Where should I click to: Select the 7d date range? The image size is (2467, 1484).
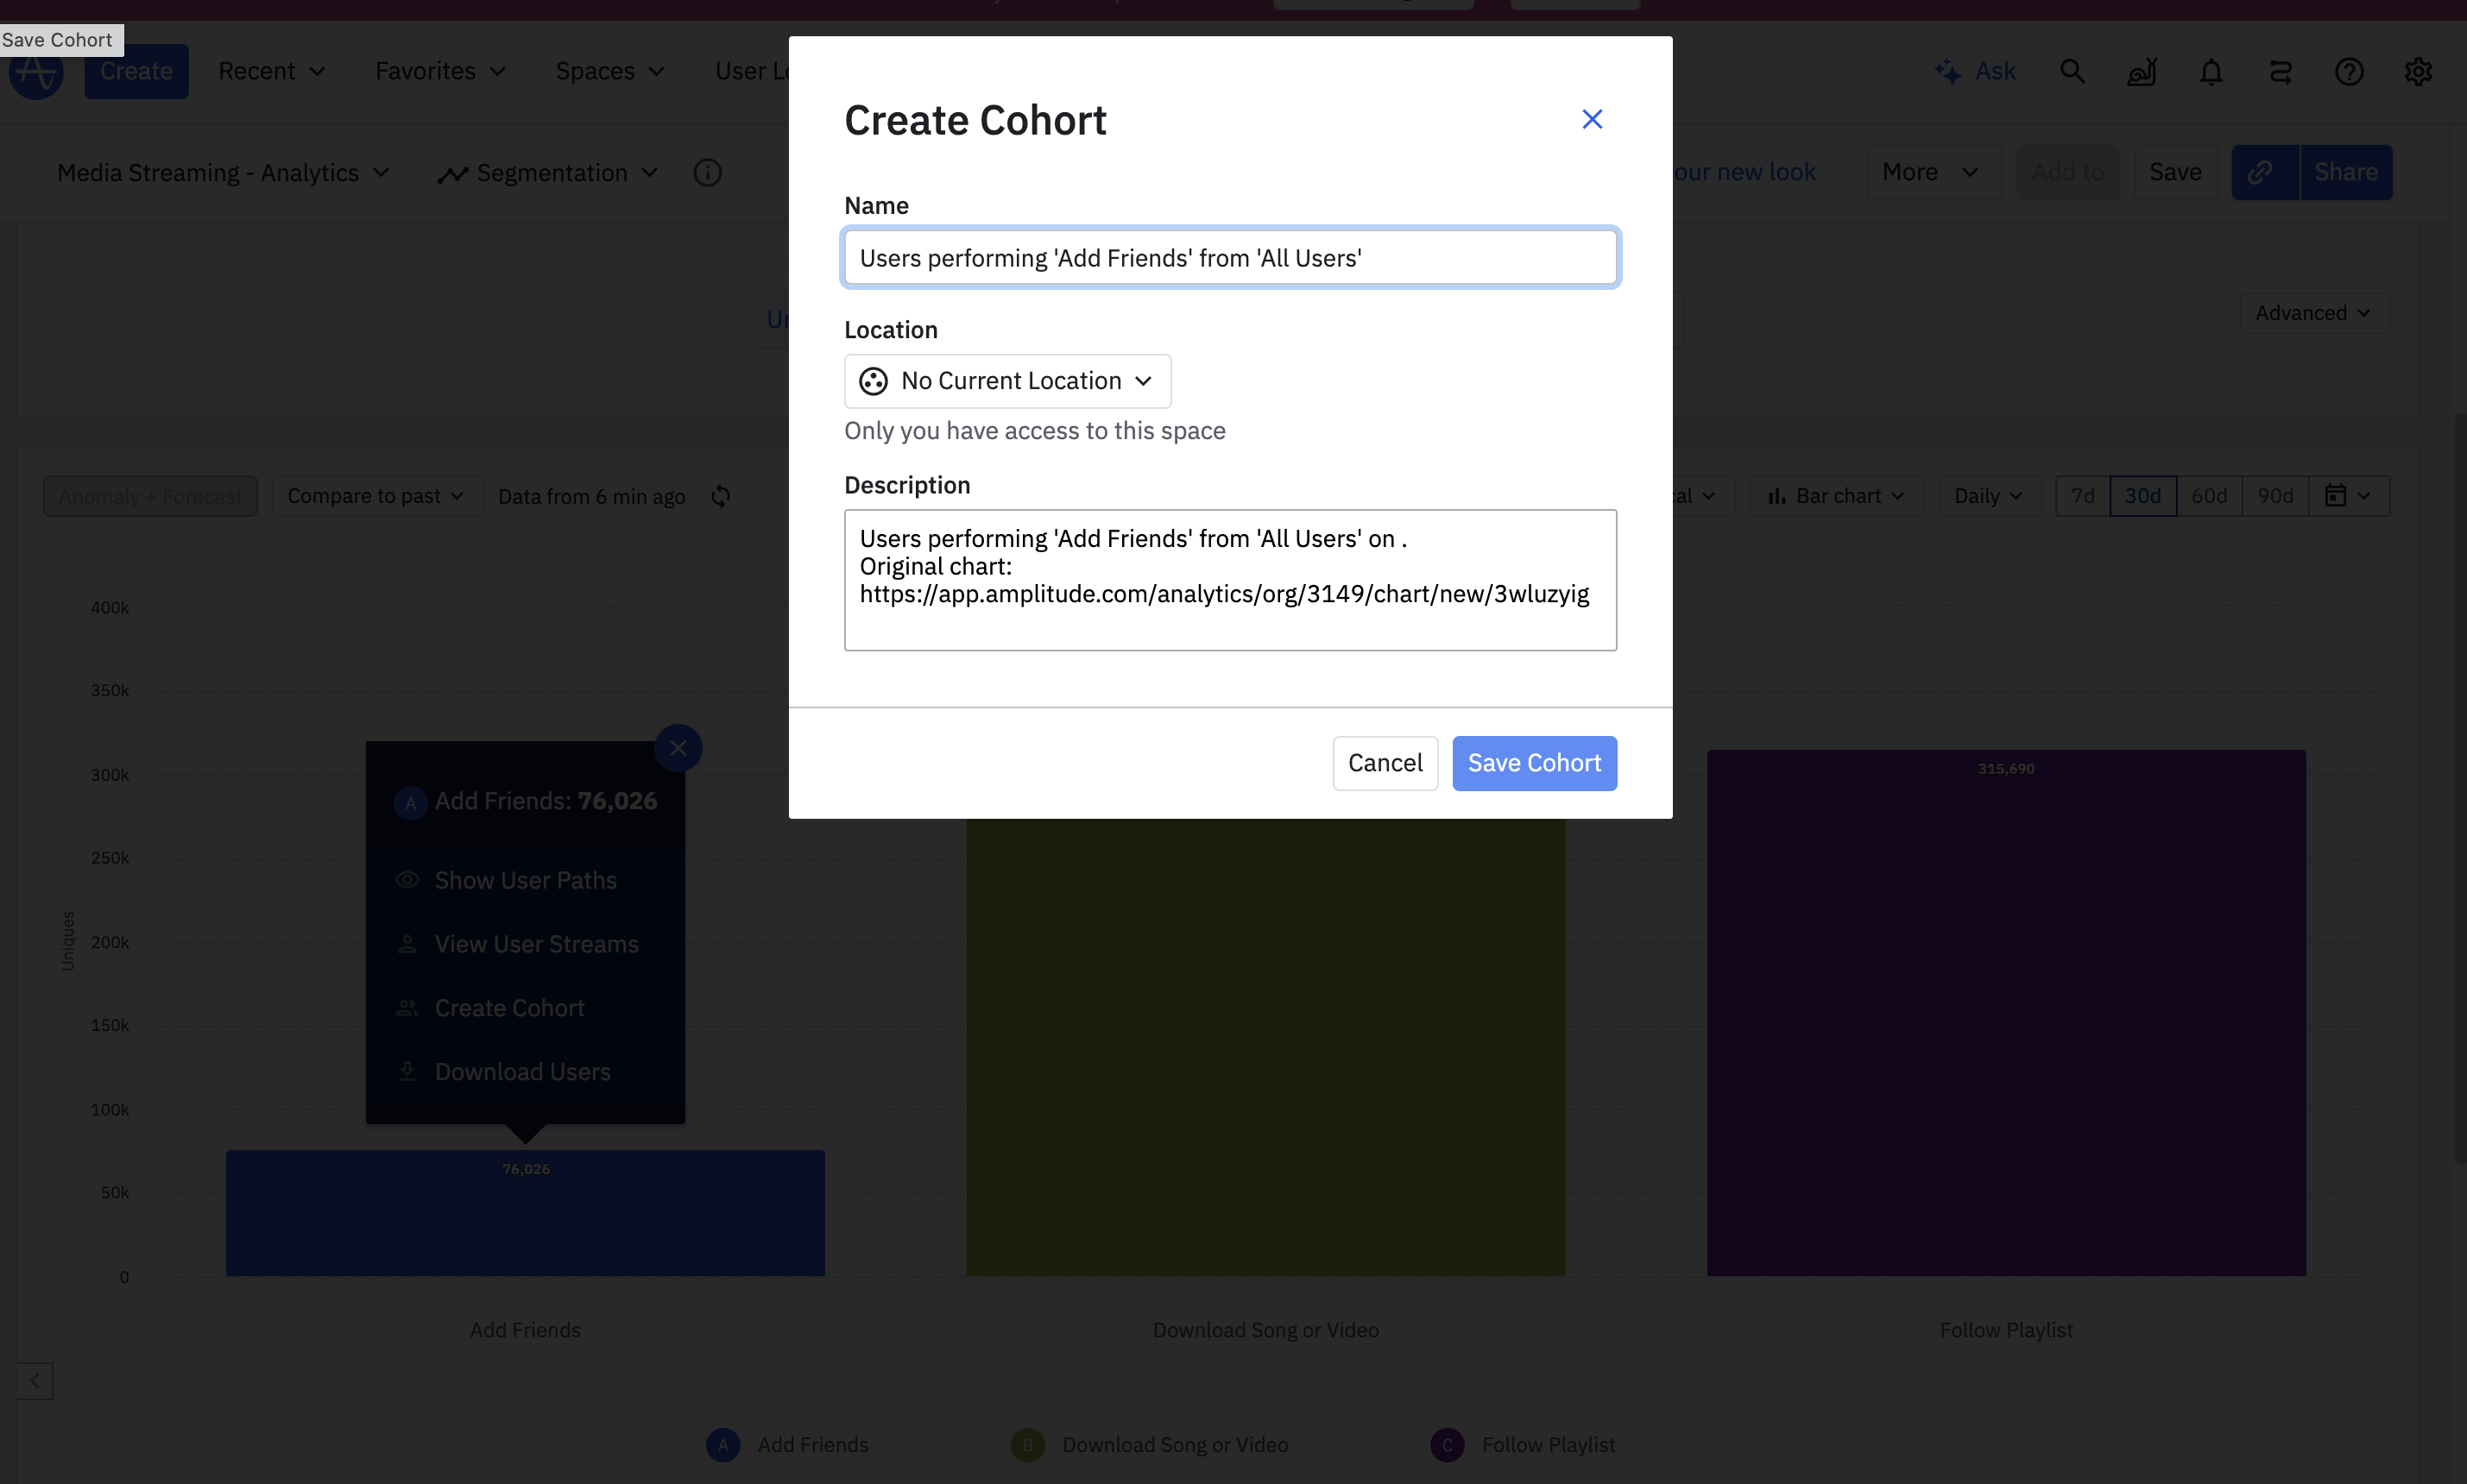[x=2082, y=496]
